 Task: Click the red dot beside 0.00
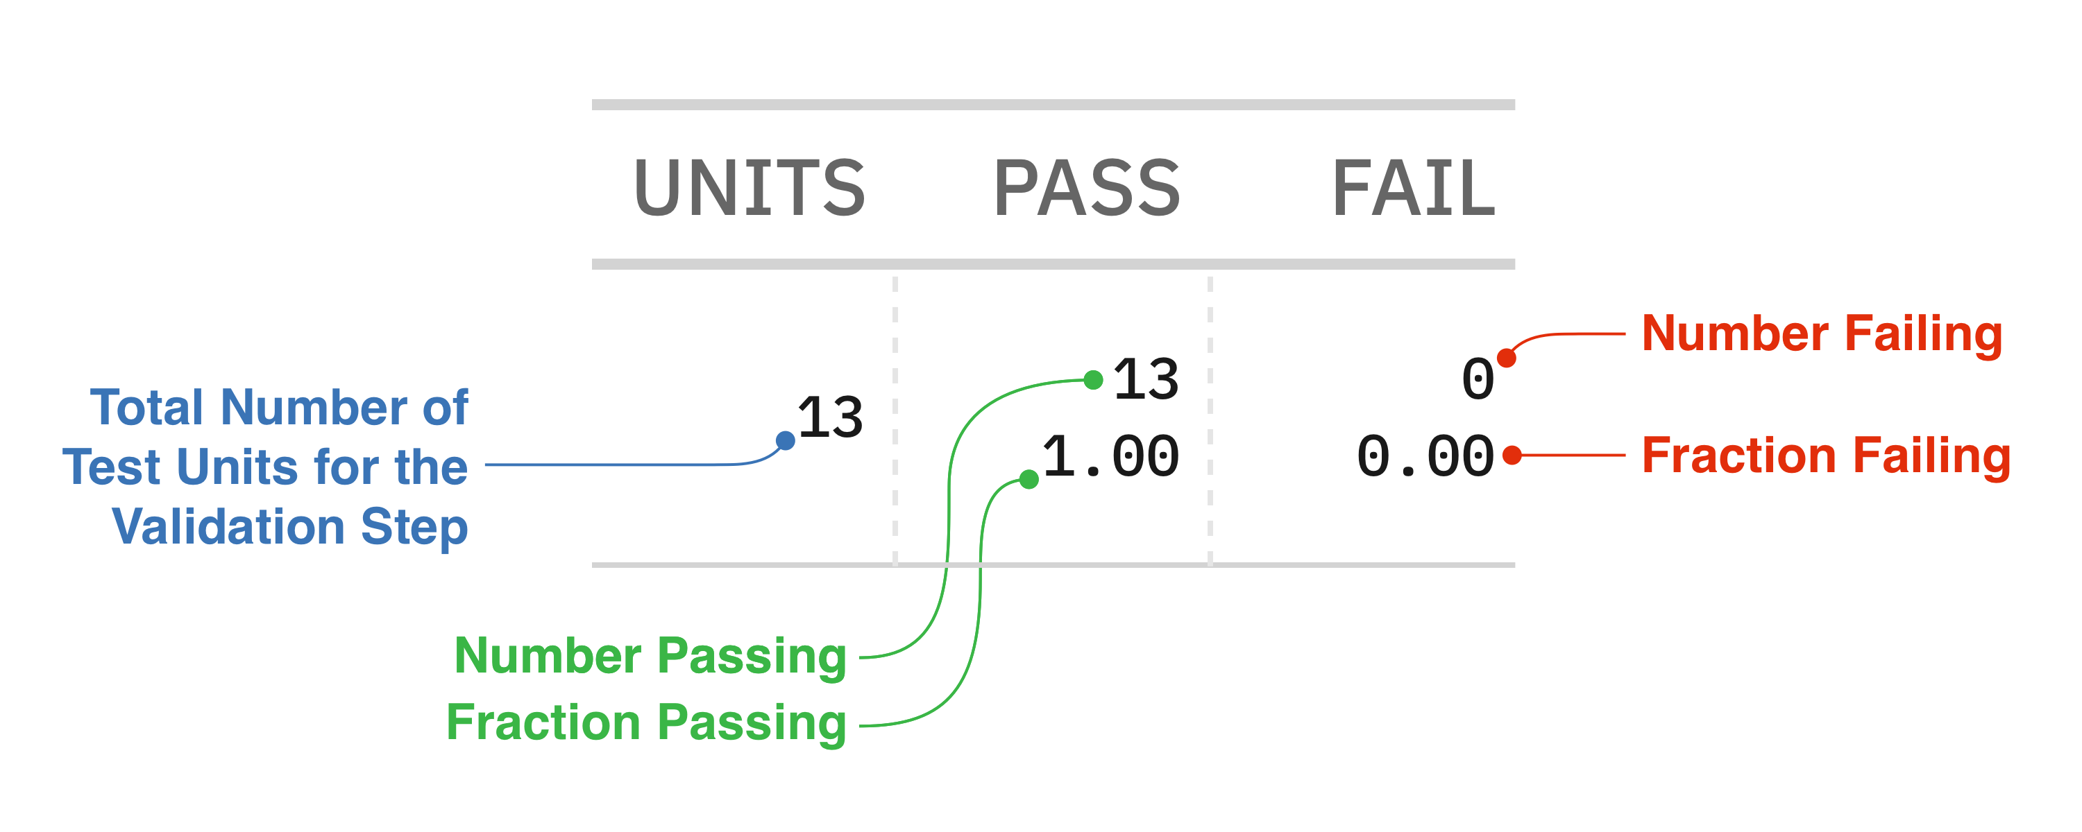click(1512, 456)
